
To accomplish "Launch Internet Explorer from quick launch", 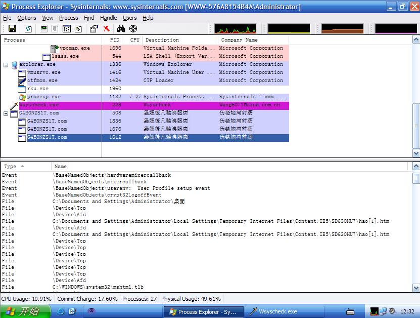I will point(61,311).
